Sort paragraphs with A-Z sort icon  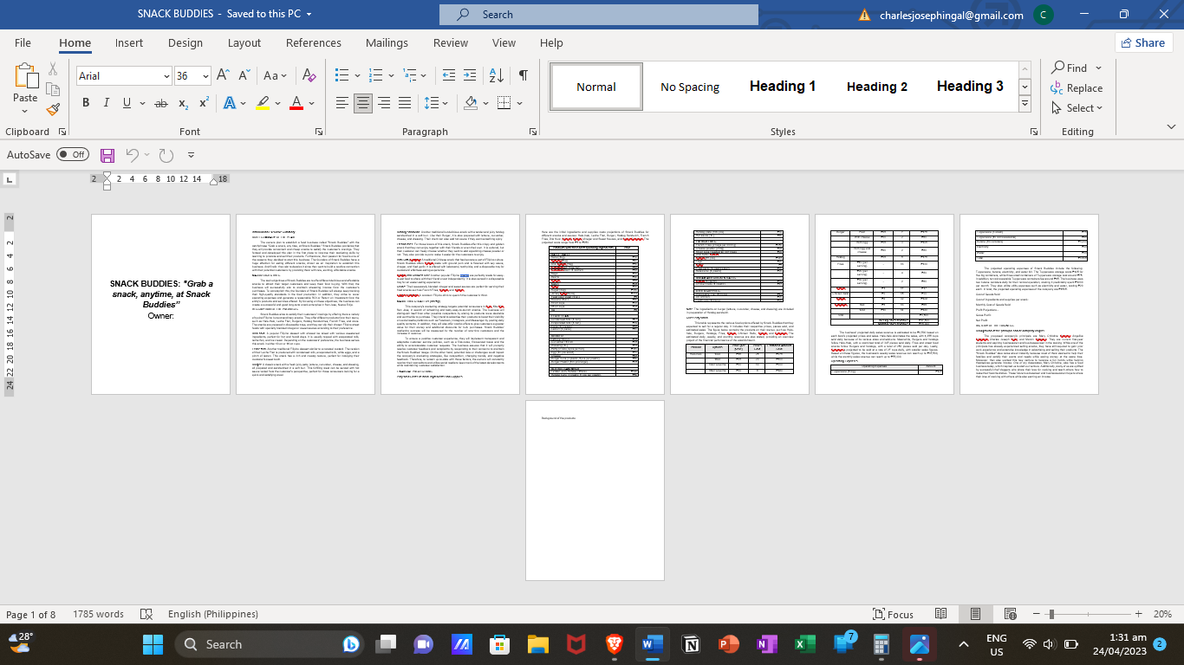click(x=495, y=76)
